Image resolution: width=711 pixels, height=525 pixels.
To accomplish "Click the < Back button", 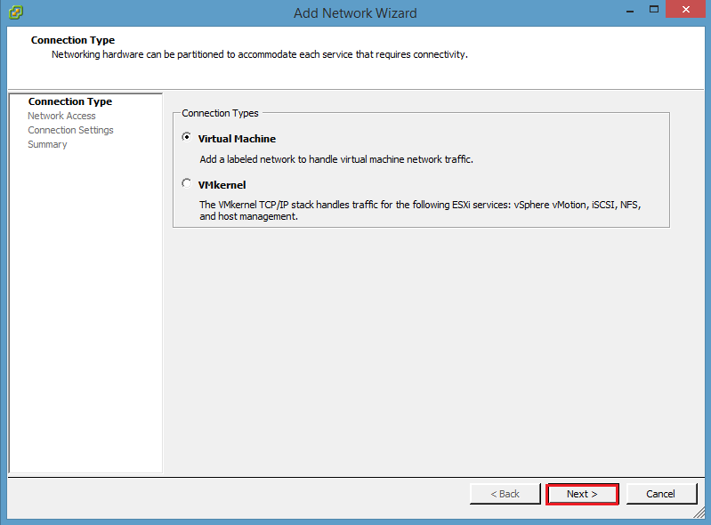I will click(505, 494).
